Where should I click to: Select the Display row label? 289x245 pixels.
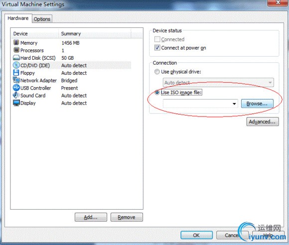pyautogui.click(x=28, y=103)
